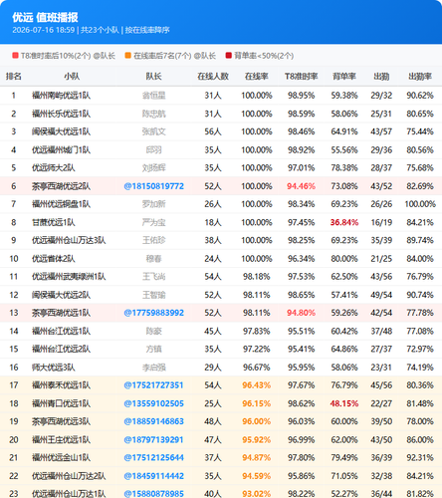Click the orange 93.02% 在线率 value
Image resolution: width=442 pixels, height=498 pixels.
[x=257, y=494]
